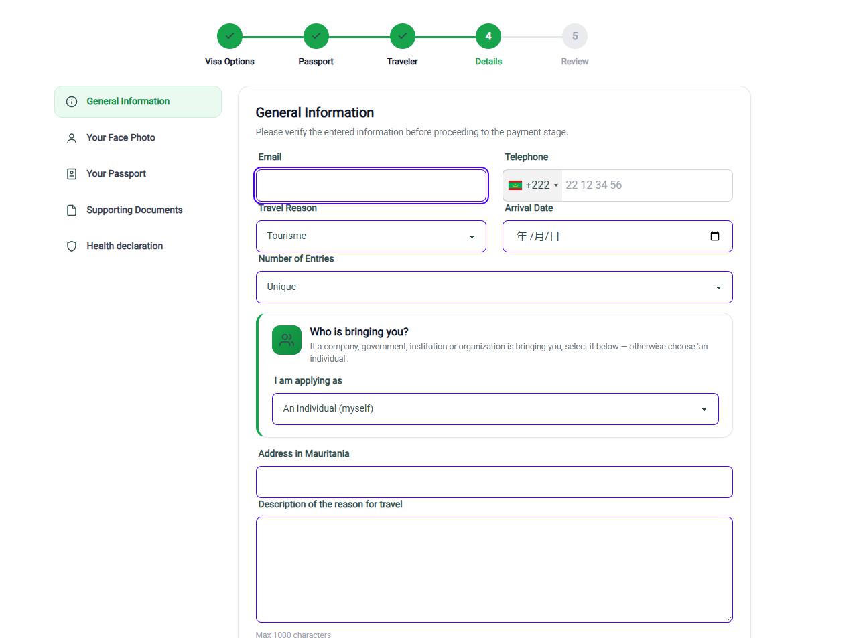Click the 'General Information' heading
The width and height of the screenshot is (865, 638).
[x=315, y=113]
